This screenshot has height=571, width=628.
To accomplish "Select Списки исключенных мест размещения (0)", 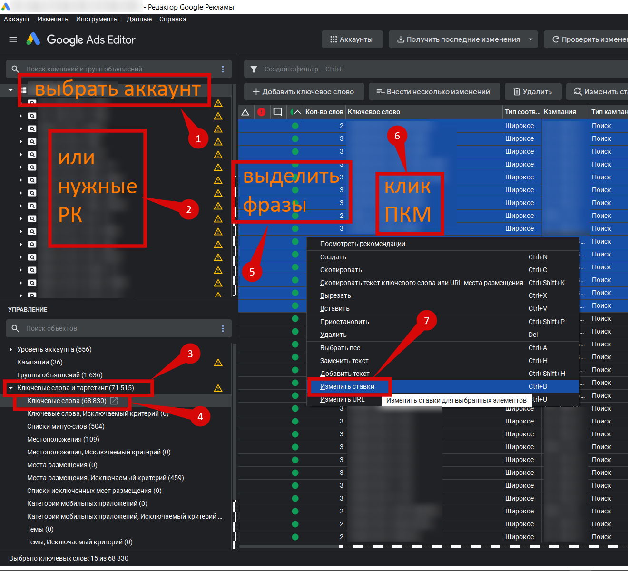I will [x=94, y=491].
